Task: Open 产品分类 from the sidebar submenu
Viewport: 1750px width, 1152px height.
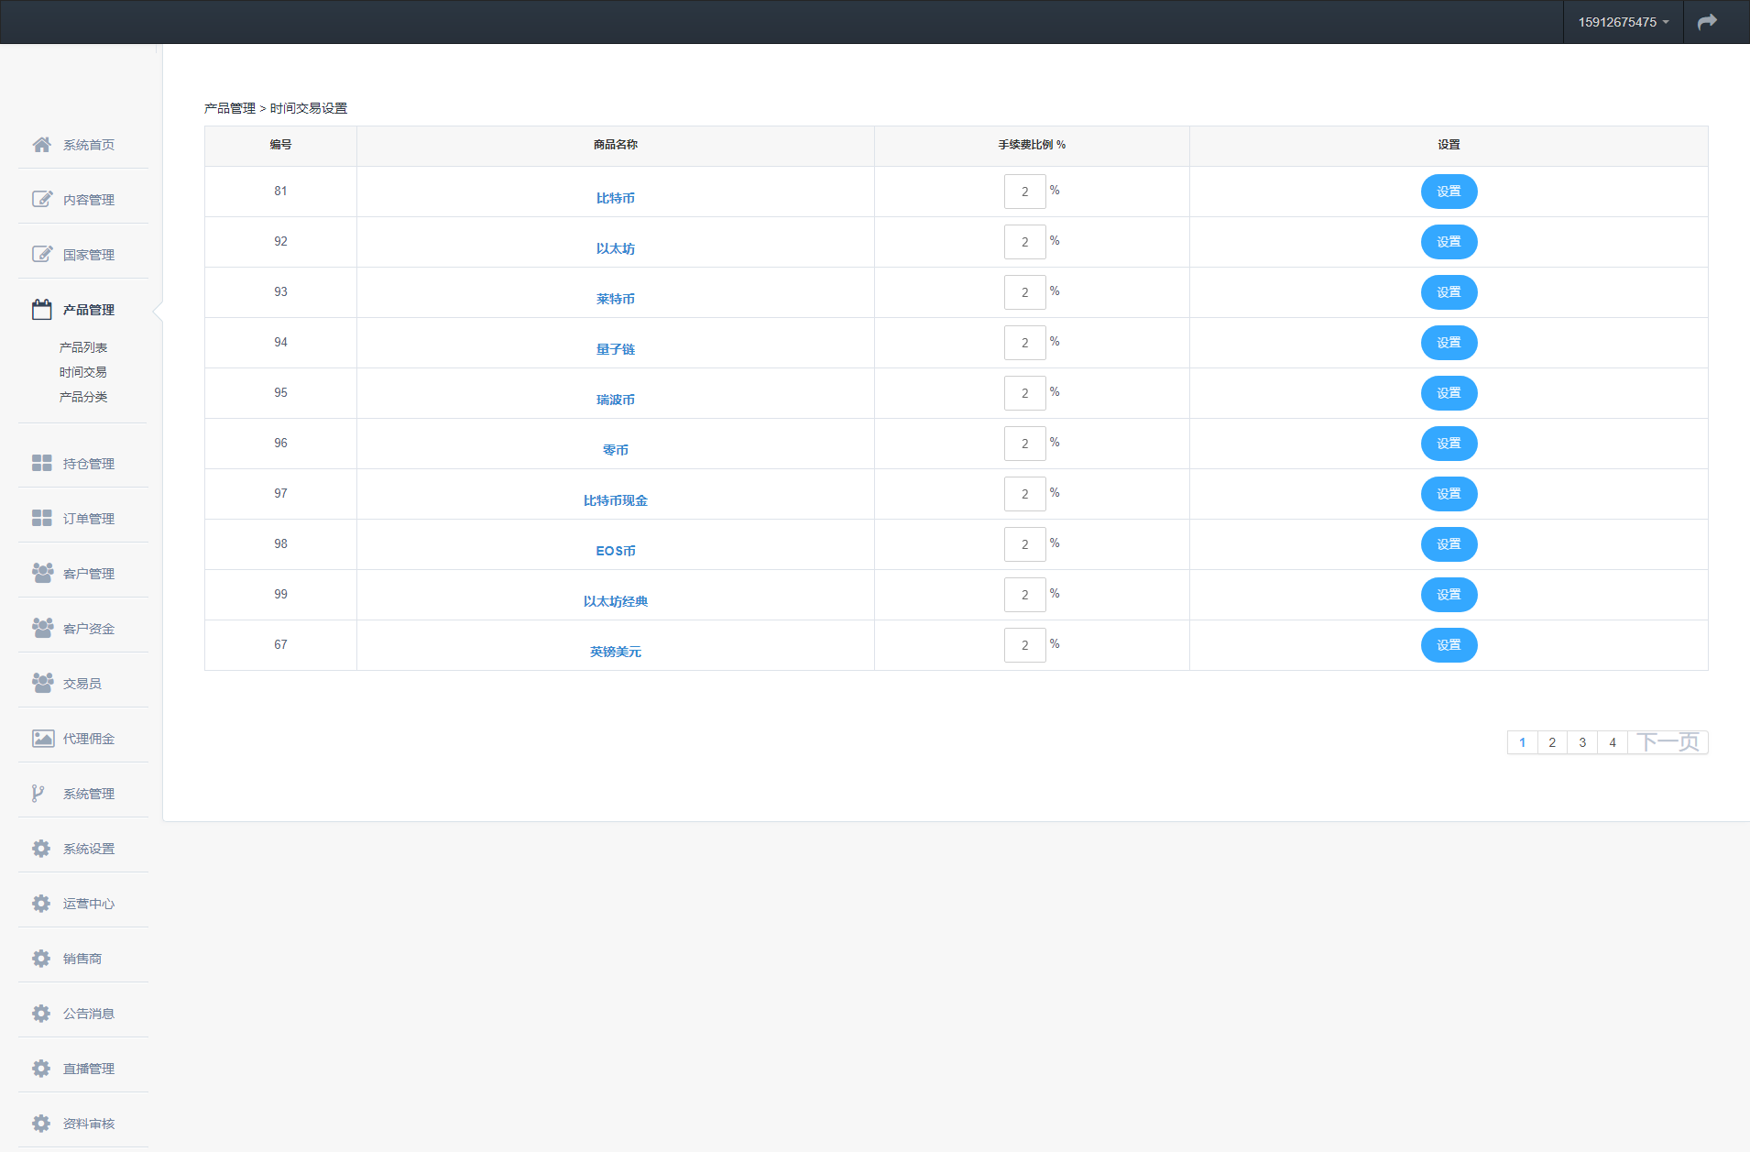Action: pyautogui.click(x=83, y=397)
